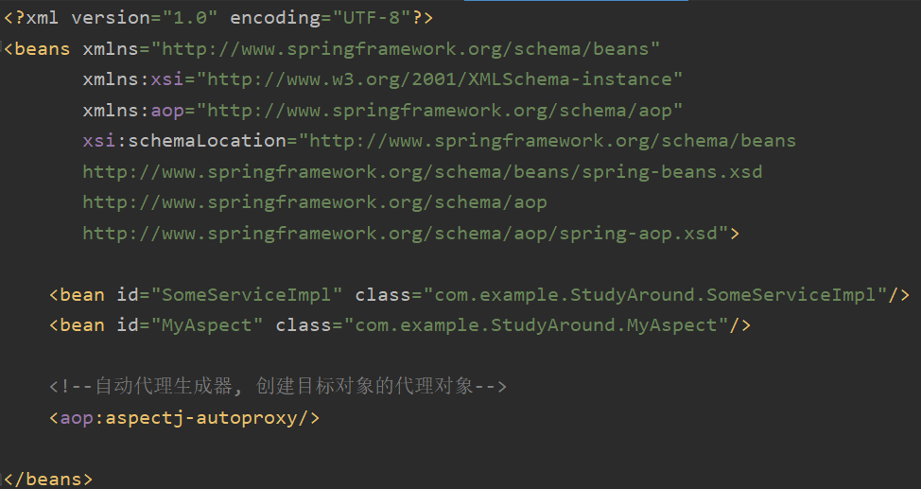Click the closing </beans> tag
This screenshot has width=921, height=489.
click(x=47, y=479)
